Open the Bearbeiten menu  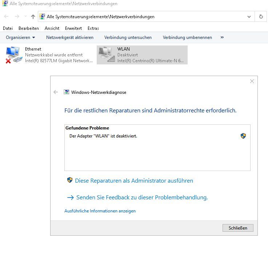(28, 28)
